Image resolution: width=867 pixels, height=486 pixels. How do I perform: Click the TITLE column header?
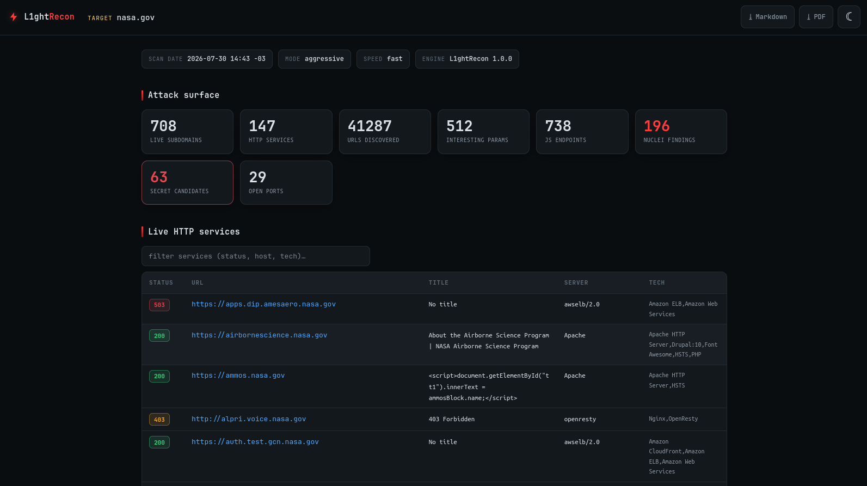coord(439,283)
